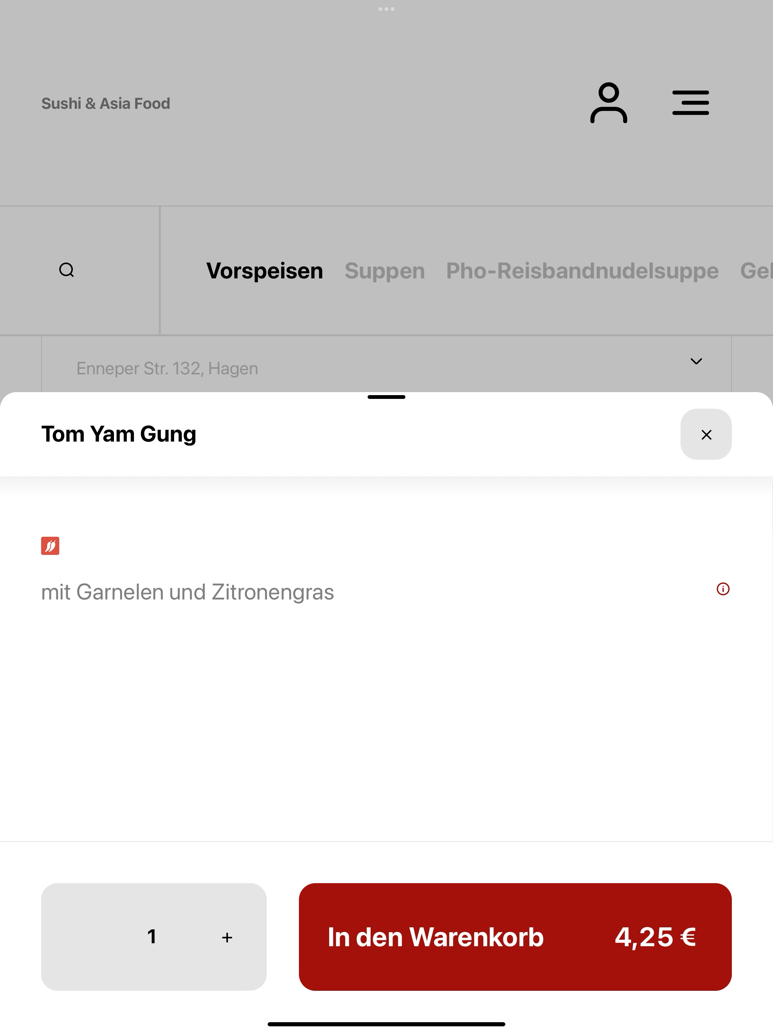This screenshot has width=773, height=1032.
Task: Select the partially visible Gel category tab
Action: (x=756, y=270)
